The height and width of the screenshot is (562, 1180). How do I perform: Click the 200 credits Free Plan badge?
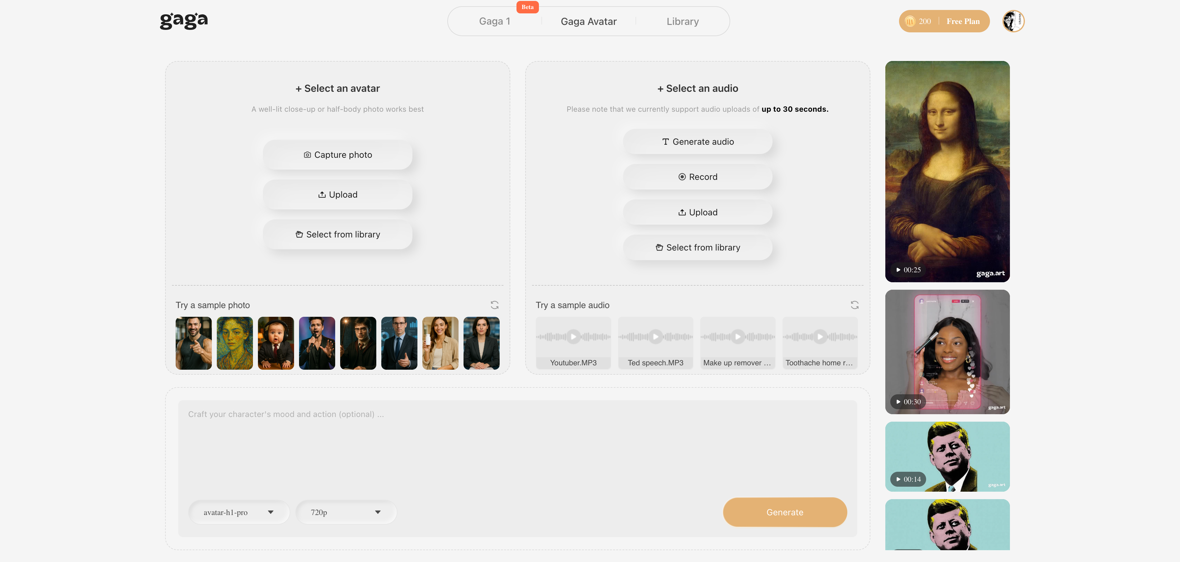(944, 21)
